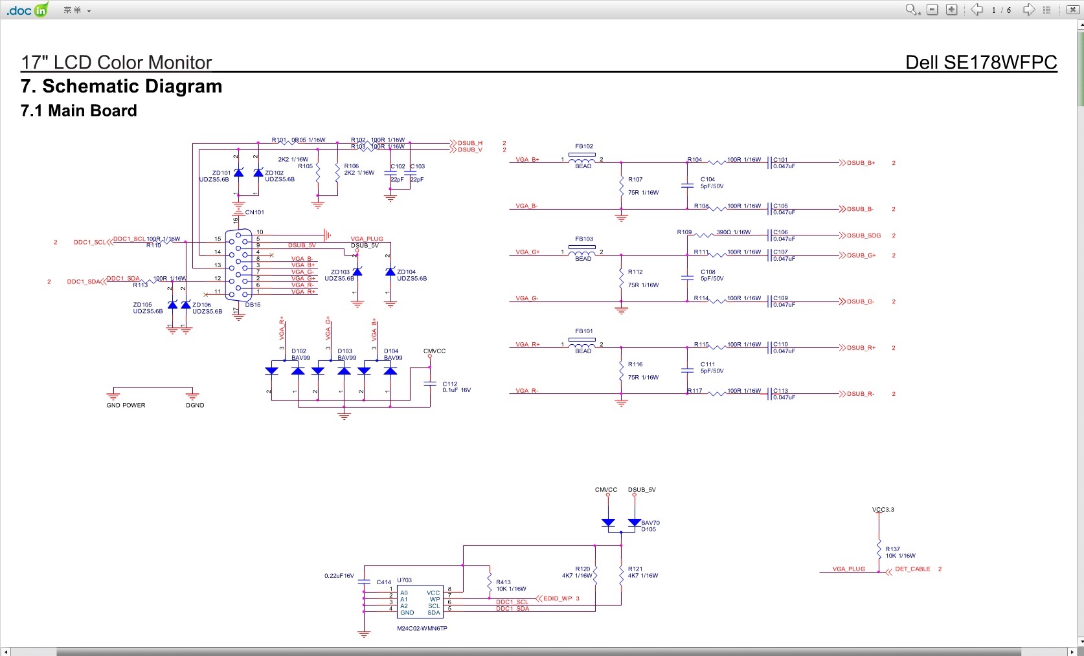
Task: Click the 'U703' chip designator
Action: pos(404,580)
